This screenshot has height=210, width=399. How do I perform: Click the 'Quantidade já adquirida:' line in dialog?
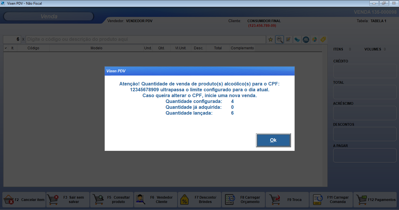tap(199, 107)
